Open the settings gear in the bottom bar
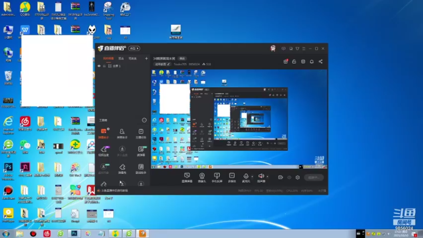The width and height of the screenshot is (423, 238). click(x=298, y=177)
